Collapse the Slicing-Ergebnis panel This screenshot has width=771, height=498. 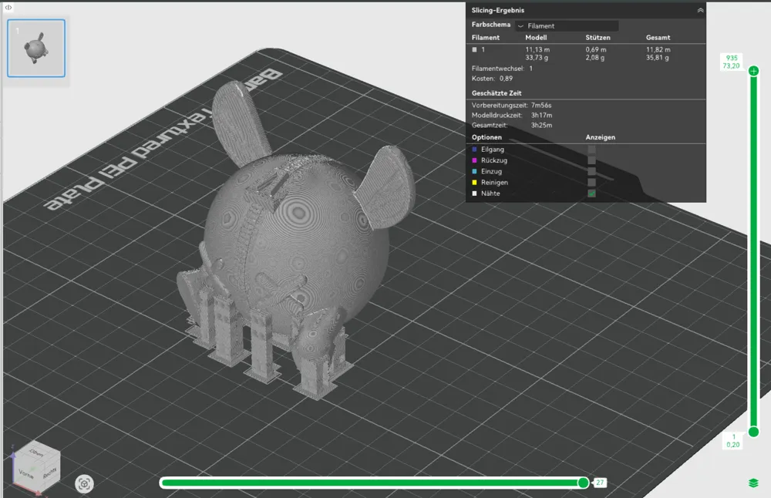tap(700, 10)
